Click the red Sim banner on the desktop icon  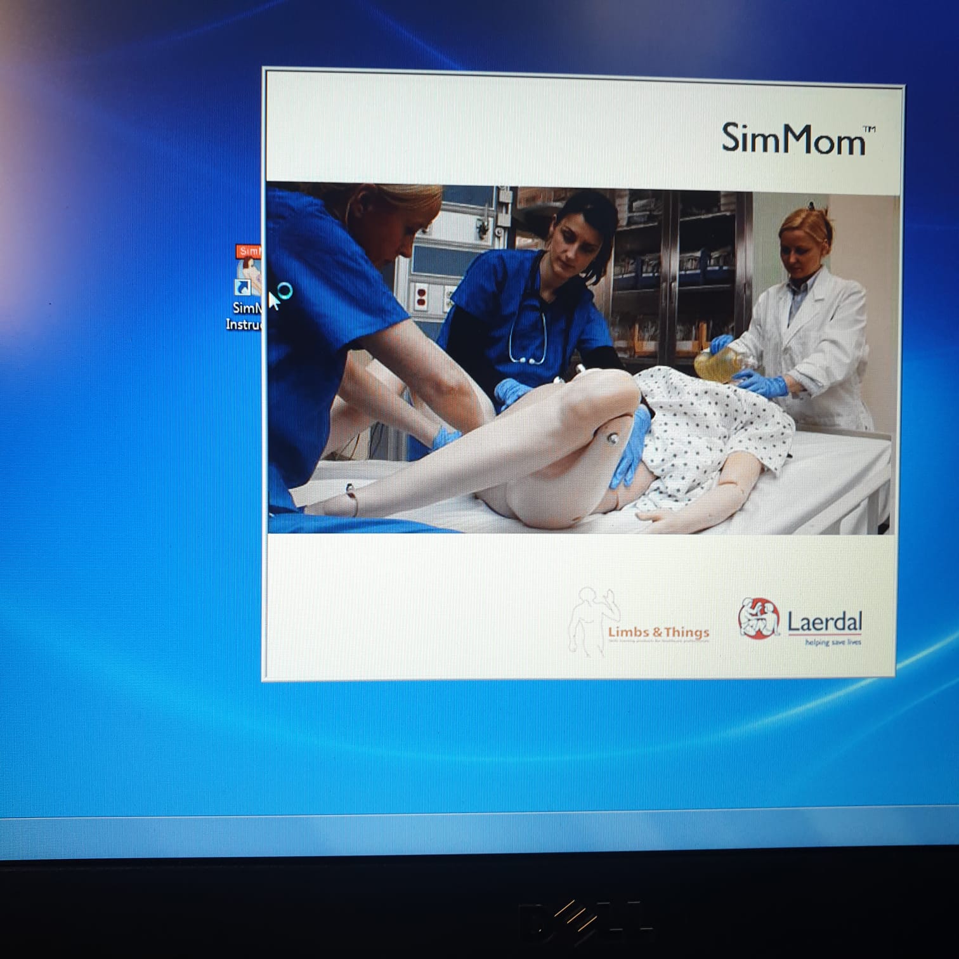point(249,251)
